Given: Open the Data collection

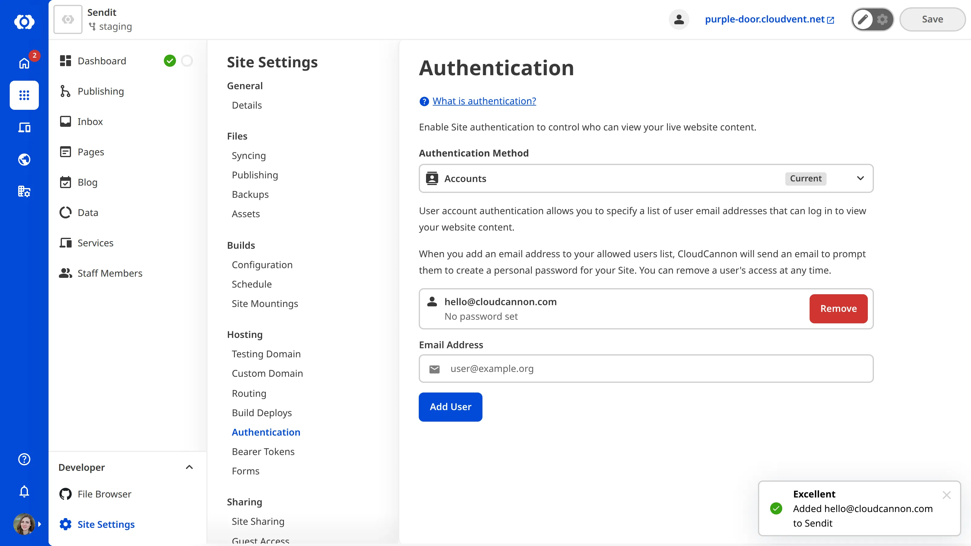Looking at the screenshot, I should pos(88,213).
